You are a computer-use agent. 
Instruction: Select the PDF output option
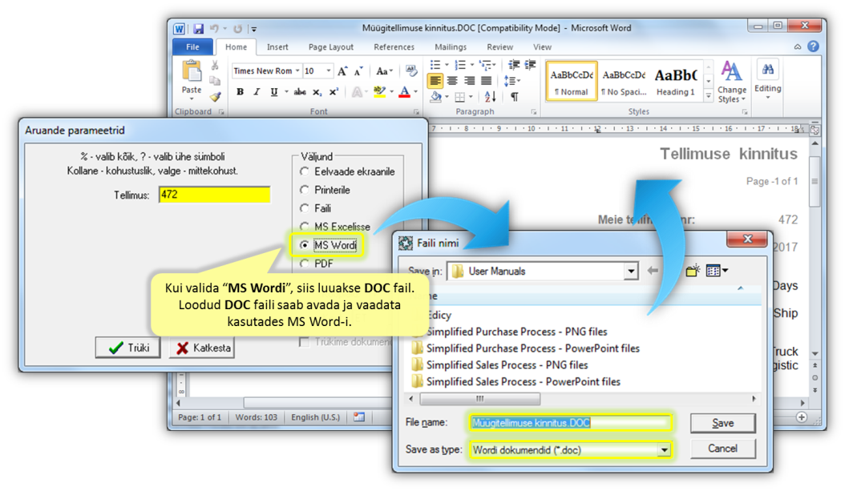[305, 264]
